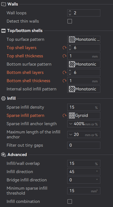
Task: Increase Wall loops with up stepper arrow
Action: click(x=70, y=11)
